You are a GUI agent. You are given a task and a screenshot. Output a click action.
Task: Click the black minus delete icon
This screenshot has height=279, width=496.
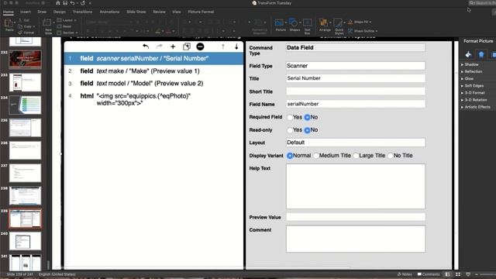pos(200,46)
